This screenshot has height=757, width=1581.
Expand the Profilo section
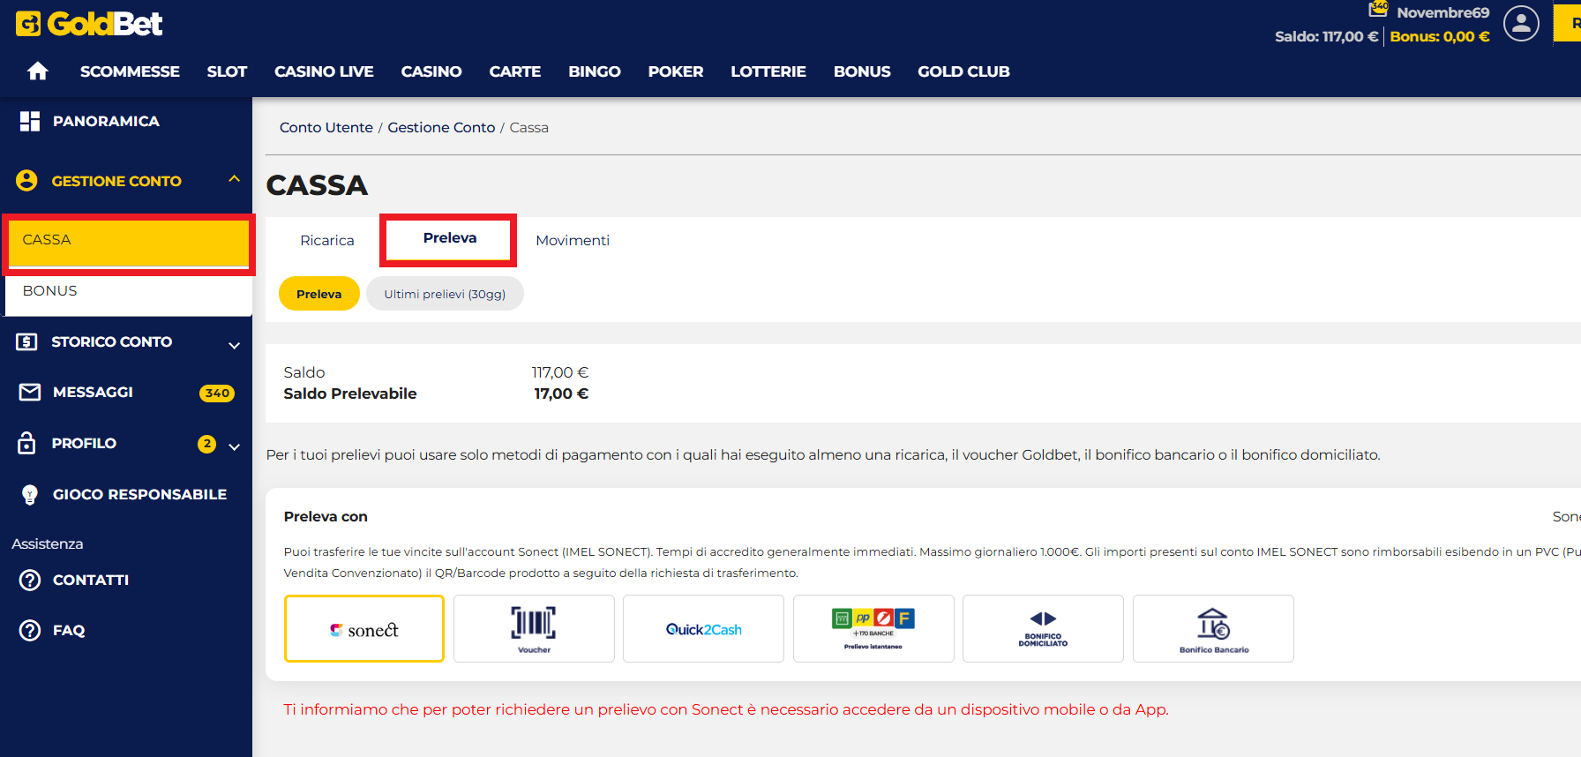(x=234, y=446)
